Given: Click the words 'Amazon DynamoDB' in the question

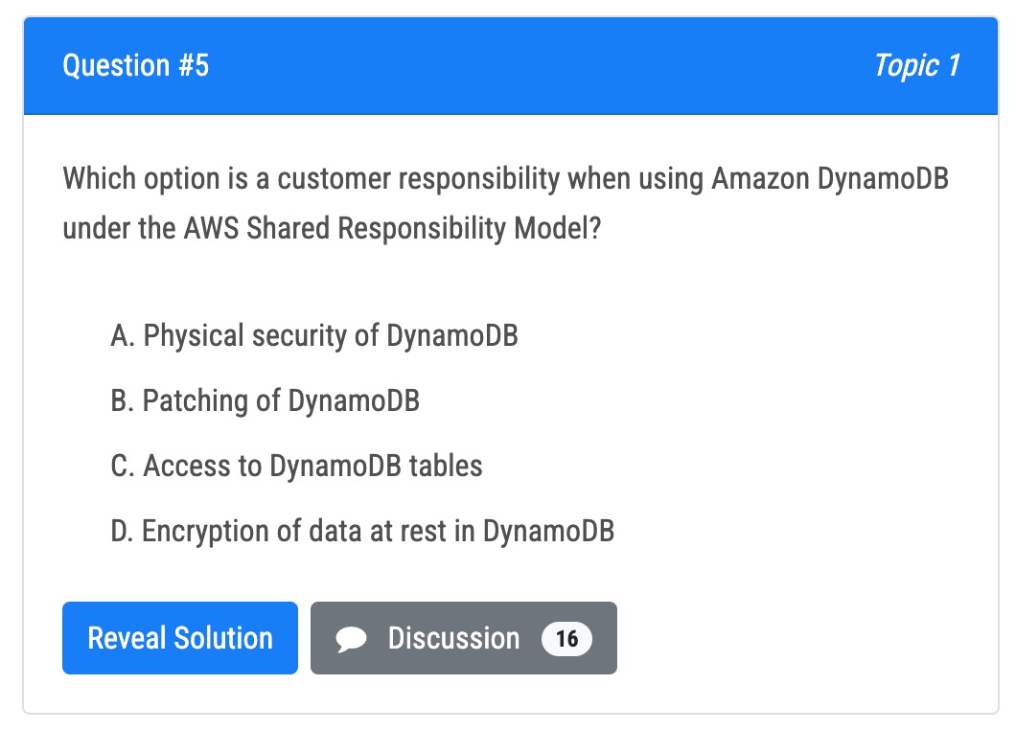Looking at the screenshot, I should [829, 179].
